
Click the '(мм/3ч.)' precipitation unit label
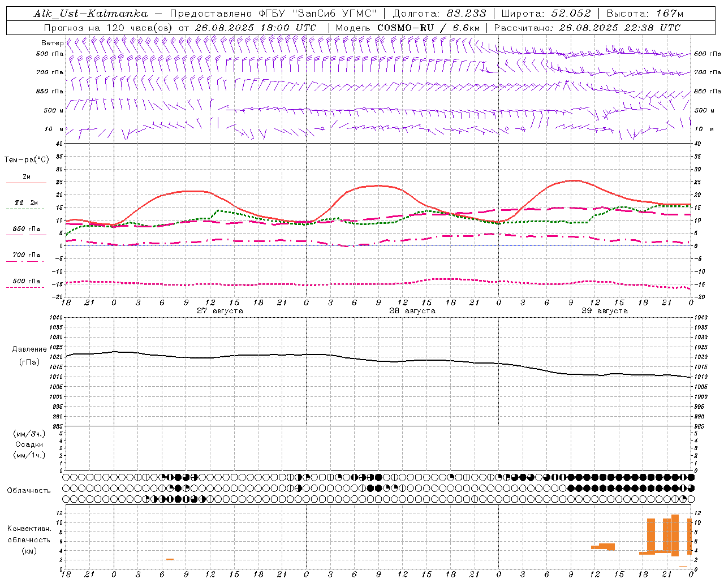coord(29,434)
